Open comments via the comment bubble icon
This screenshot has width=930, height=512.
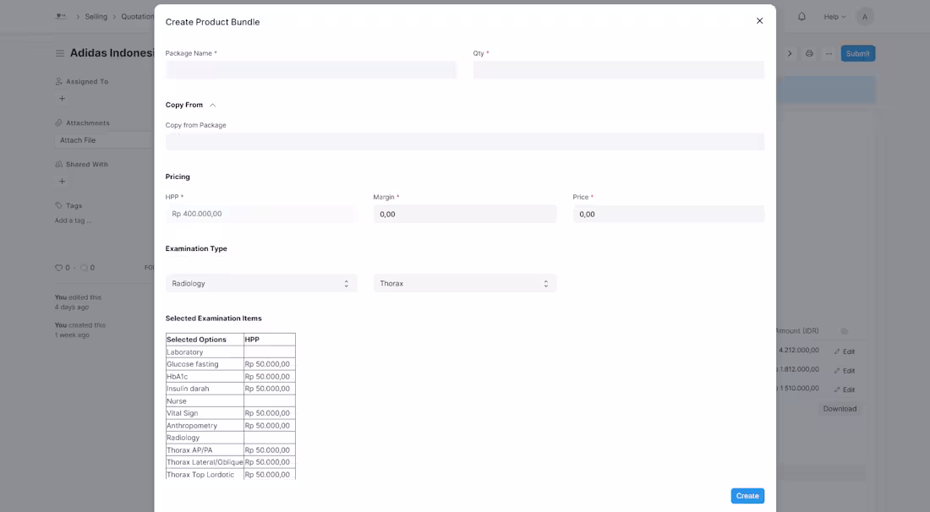tap(85, 268)
